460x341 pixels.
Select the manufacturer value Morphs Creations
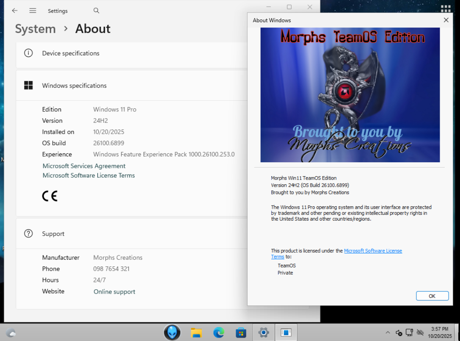pyautogui.click(x=118, y=258)
